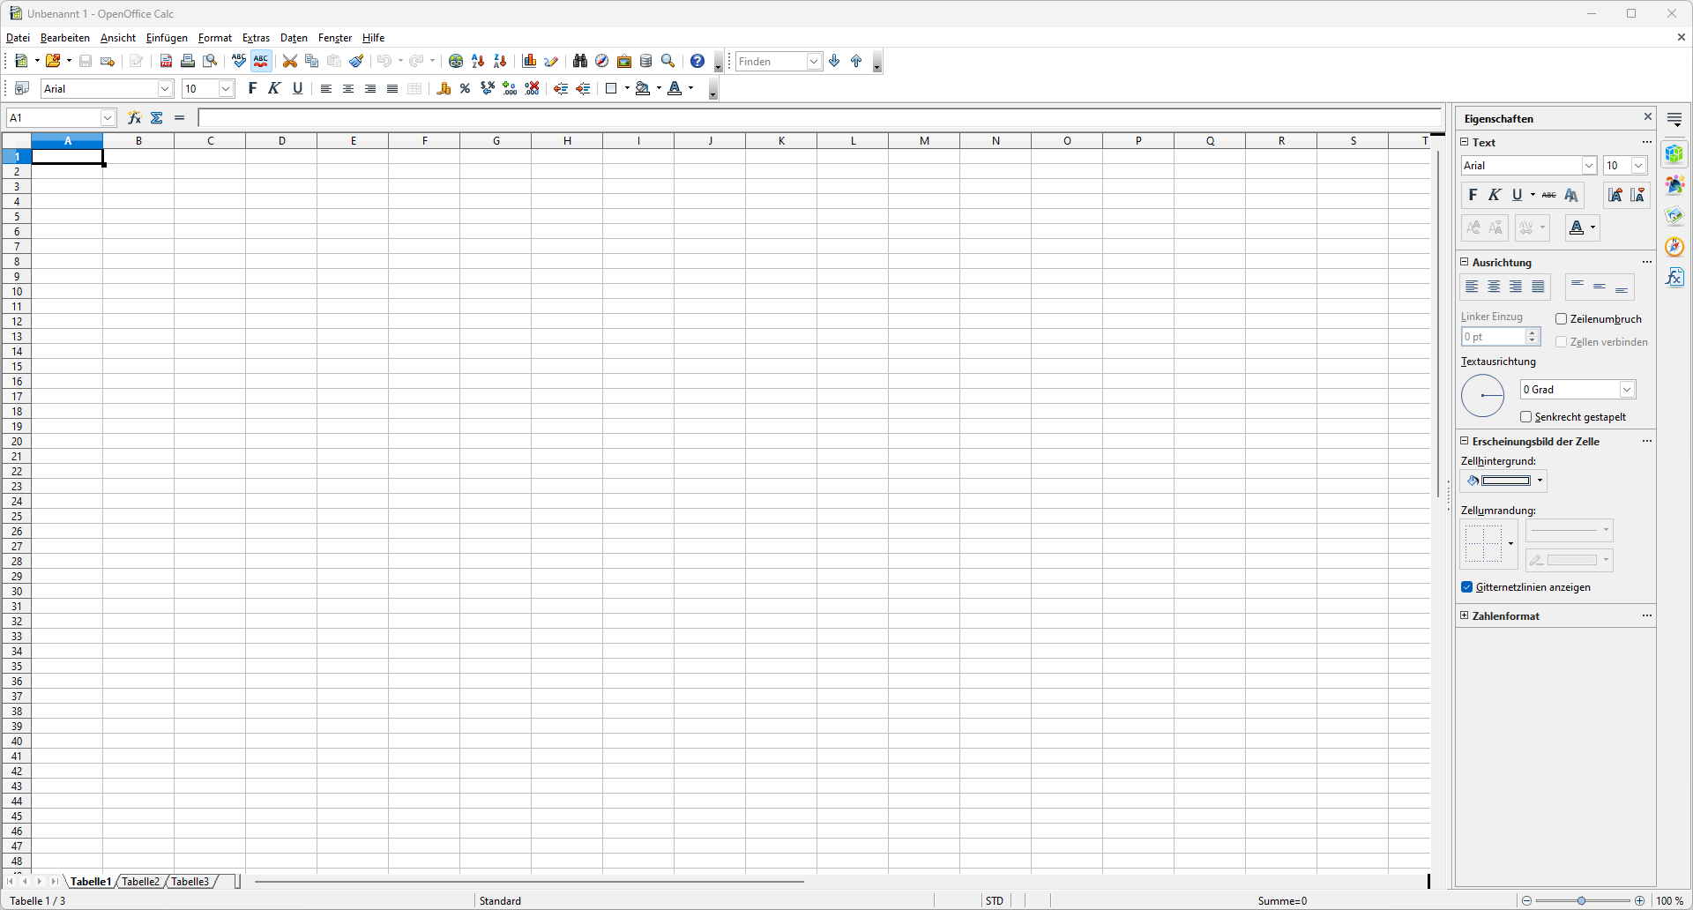Switch to the Tabelle2 sheet tab

[x=141, y=882]
